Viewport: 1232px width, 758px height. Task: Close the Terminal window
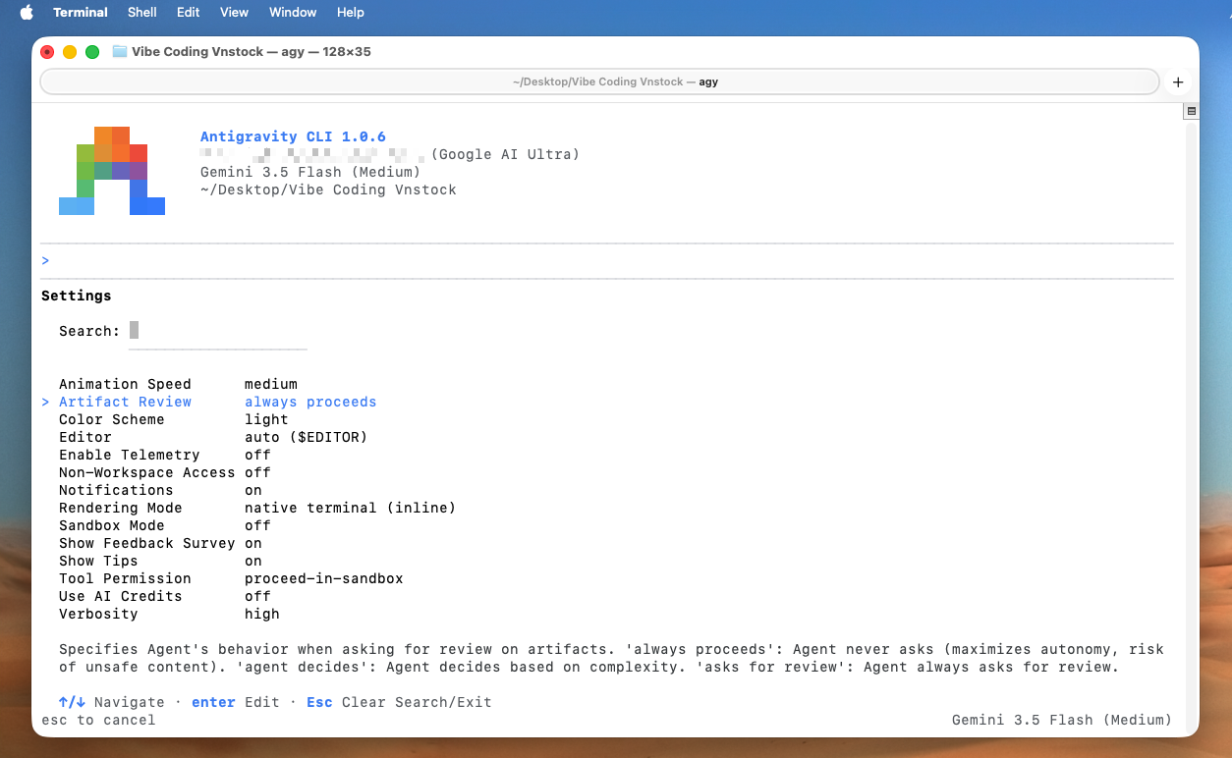(46, 51)
